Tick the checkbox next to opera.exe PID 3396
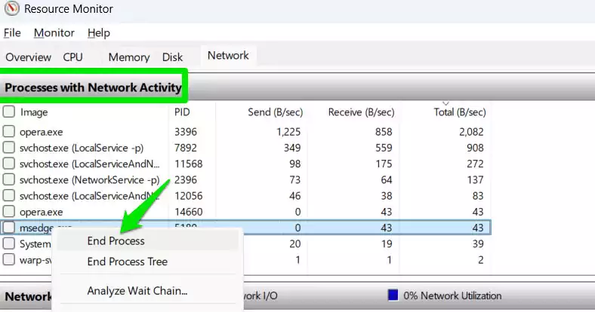 pyautogui.click(x=9, y=131)
